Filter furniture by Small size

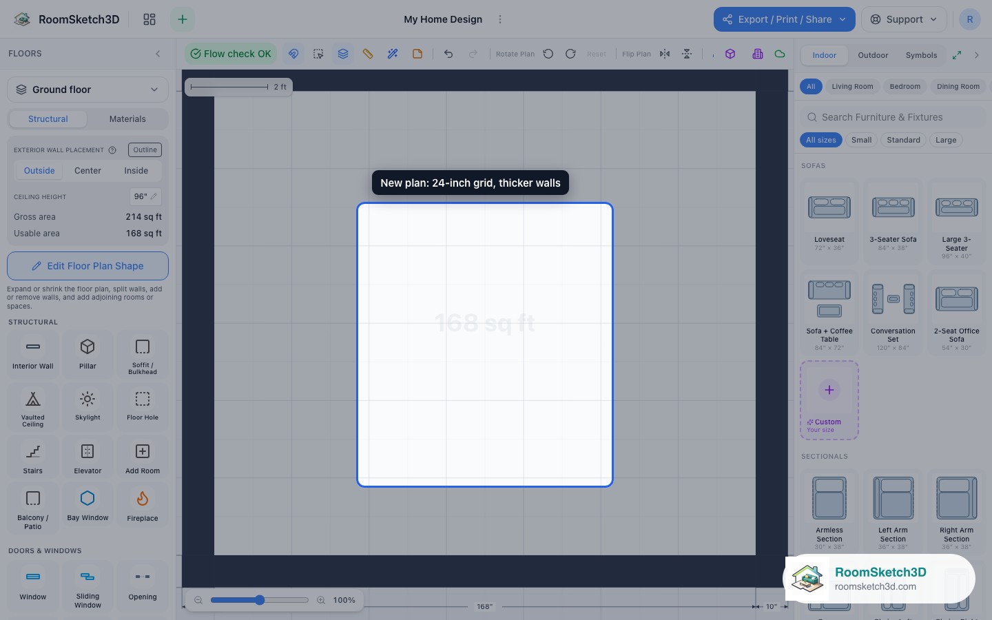tap(861, 140)
